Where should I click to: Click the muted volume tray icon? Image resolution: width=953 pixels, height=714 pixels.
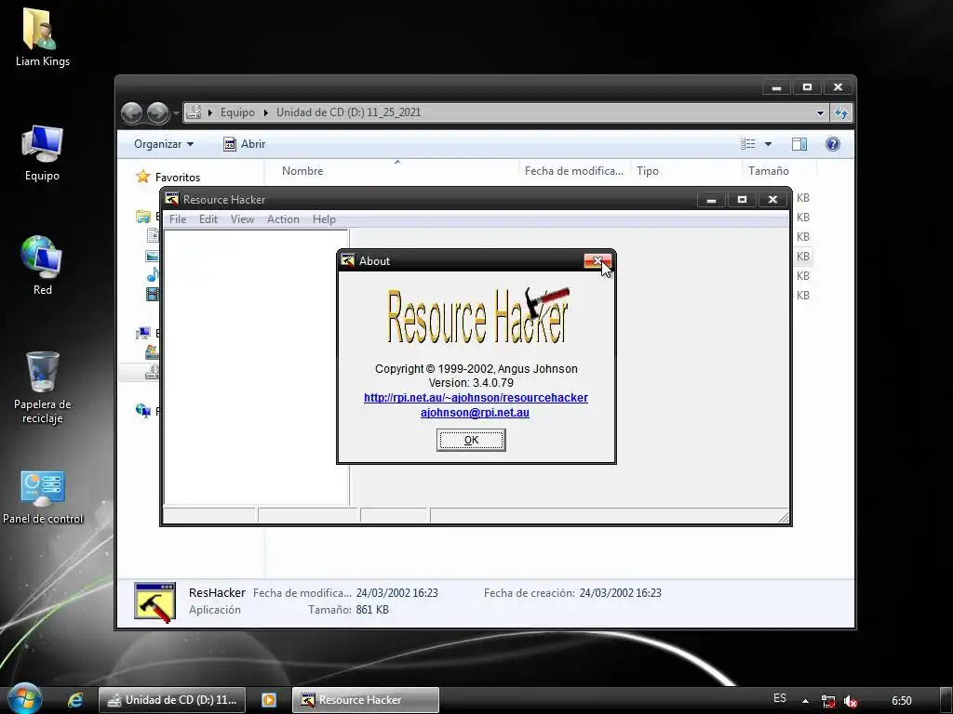pos(851,701)
